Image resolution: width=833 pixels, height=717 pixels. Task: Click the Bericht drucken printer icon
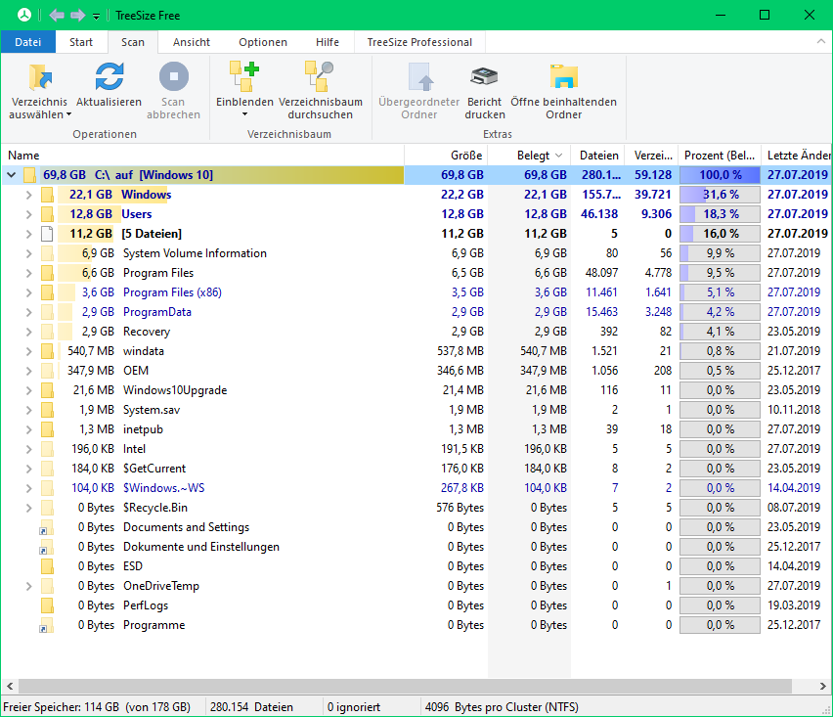tap(484, 77)
